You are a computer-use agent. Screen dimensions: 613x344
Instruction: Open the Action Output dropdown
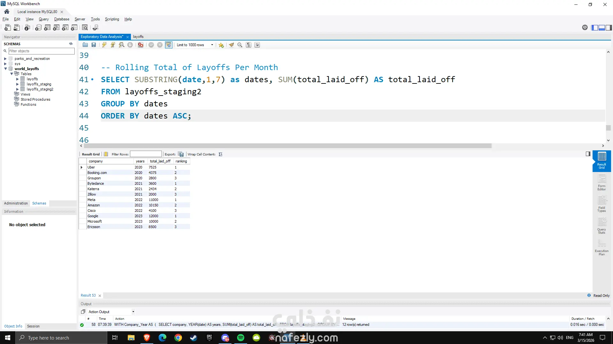(x=133, y=312)
